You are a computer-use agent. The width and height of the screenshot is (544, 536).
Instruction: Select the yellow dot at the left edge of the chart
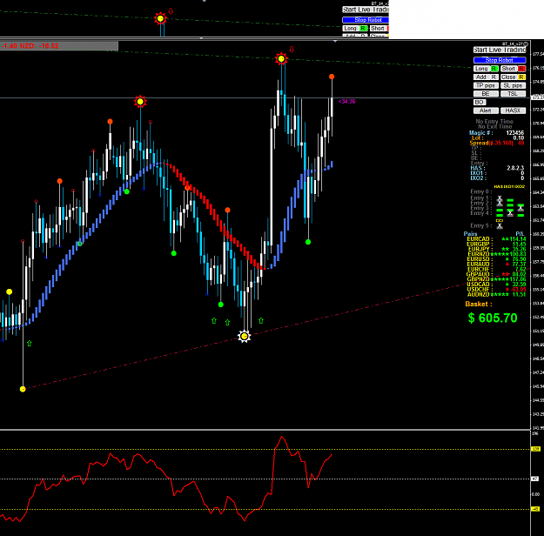click(x=9, y=291)
